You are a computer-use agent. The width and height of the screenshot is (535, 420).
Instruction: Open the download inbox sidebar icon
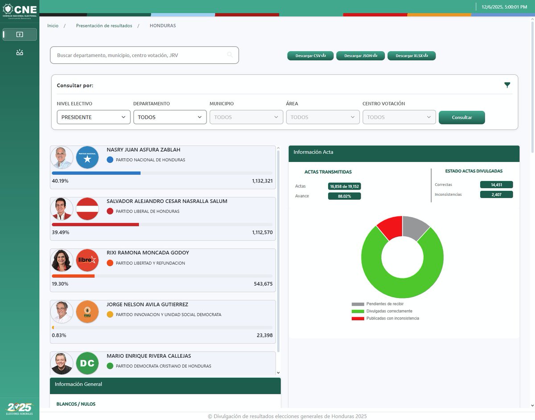pyautogui.click(x=20, y=52)
